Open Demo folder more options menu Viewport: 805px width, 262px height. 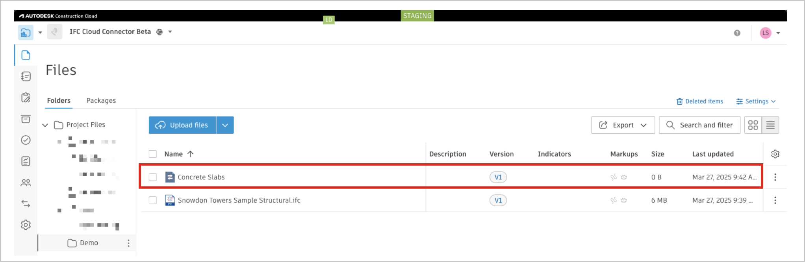click(128, 243)
